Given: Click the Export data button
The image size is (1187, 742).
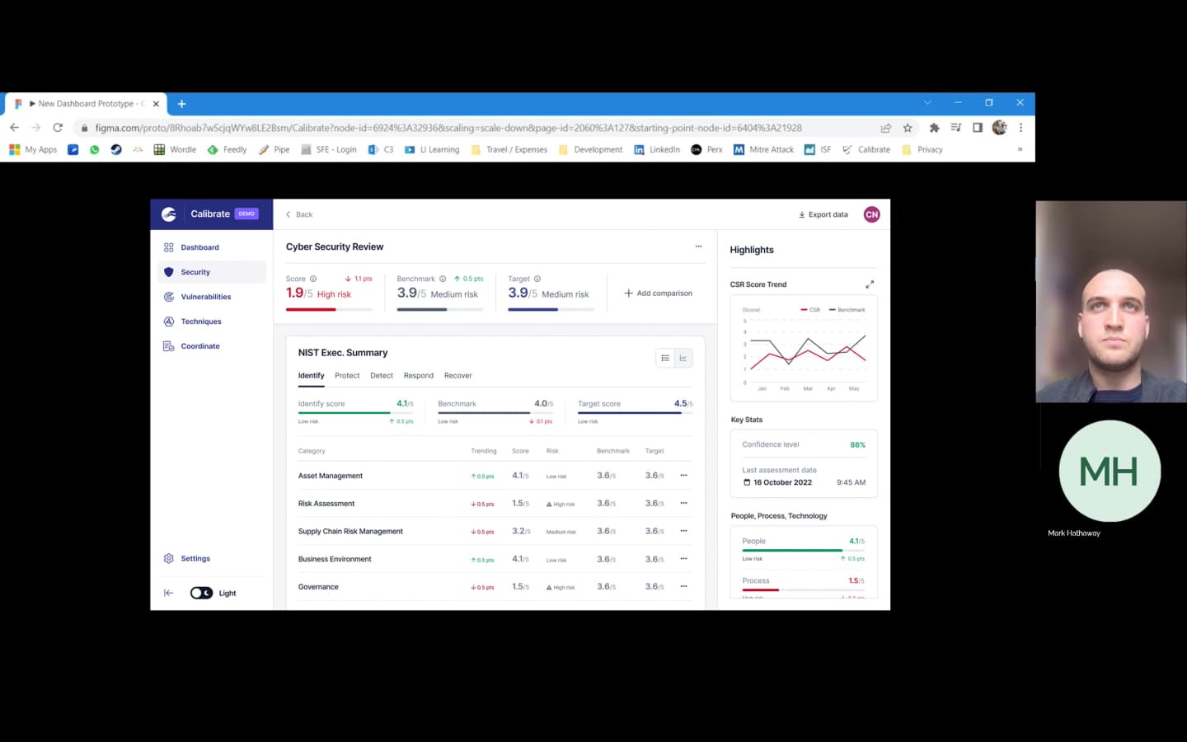Looking at the screenshot, I should [823, 214].
